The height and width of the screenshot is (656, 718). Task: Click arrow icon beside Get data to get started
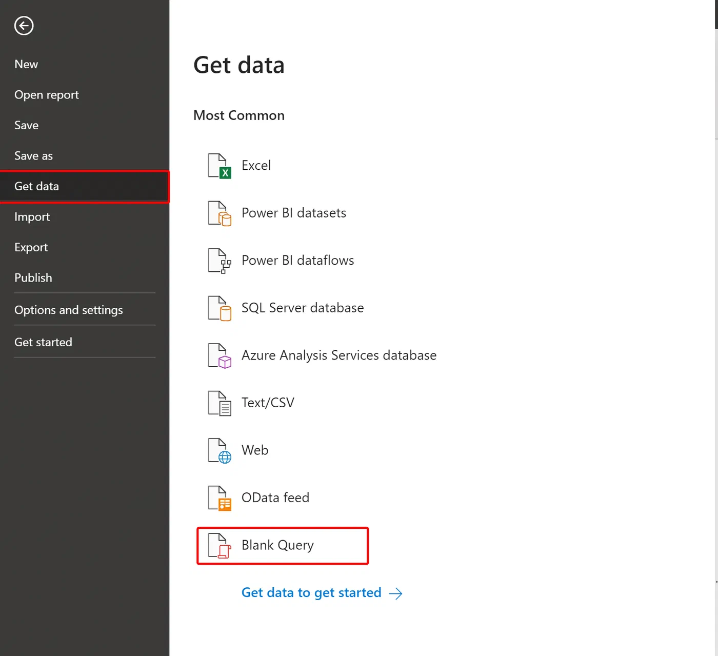pos(395,593)
